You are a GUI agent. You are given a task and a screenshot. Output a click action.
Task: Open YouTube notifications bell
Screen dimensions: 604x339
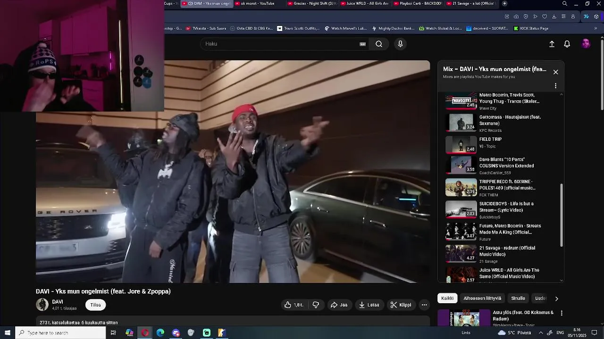pos(567,44)
